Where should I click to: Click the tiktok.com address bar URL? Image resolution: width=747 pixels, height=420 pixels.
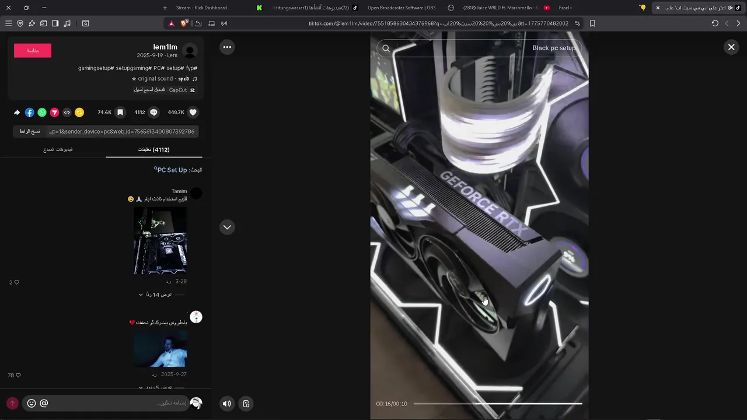click(438, 23)
